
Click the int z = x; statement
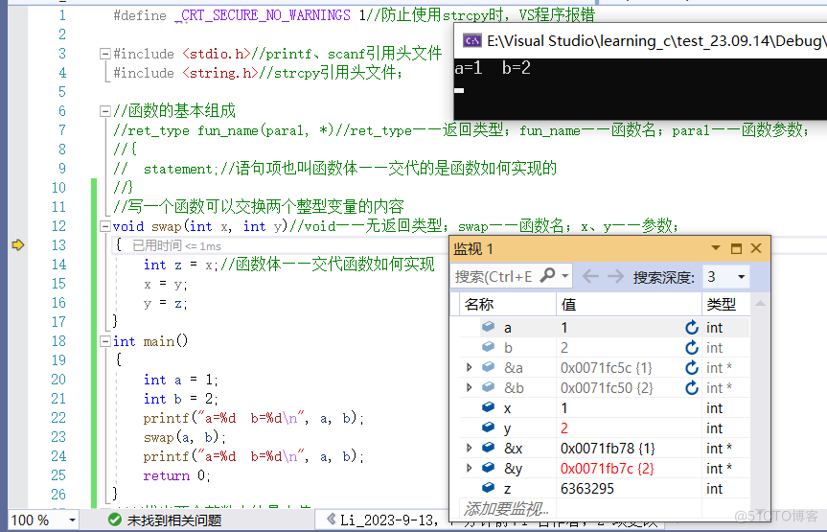coord(180,265)
